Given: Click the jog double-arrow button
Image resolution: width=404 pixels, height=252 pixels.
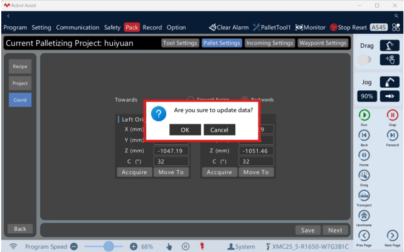Looking at the screenshot, I should pos(390,97).
